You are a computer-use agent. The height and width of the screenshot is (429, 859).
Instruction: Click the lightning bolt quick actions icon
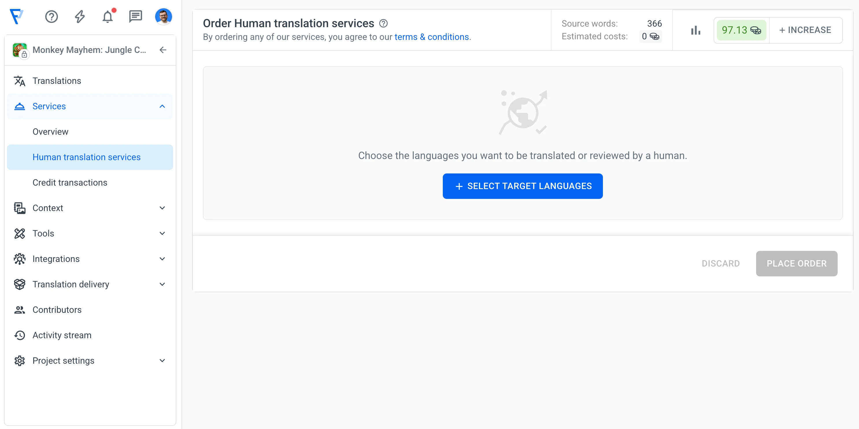(x=79, y=16)
